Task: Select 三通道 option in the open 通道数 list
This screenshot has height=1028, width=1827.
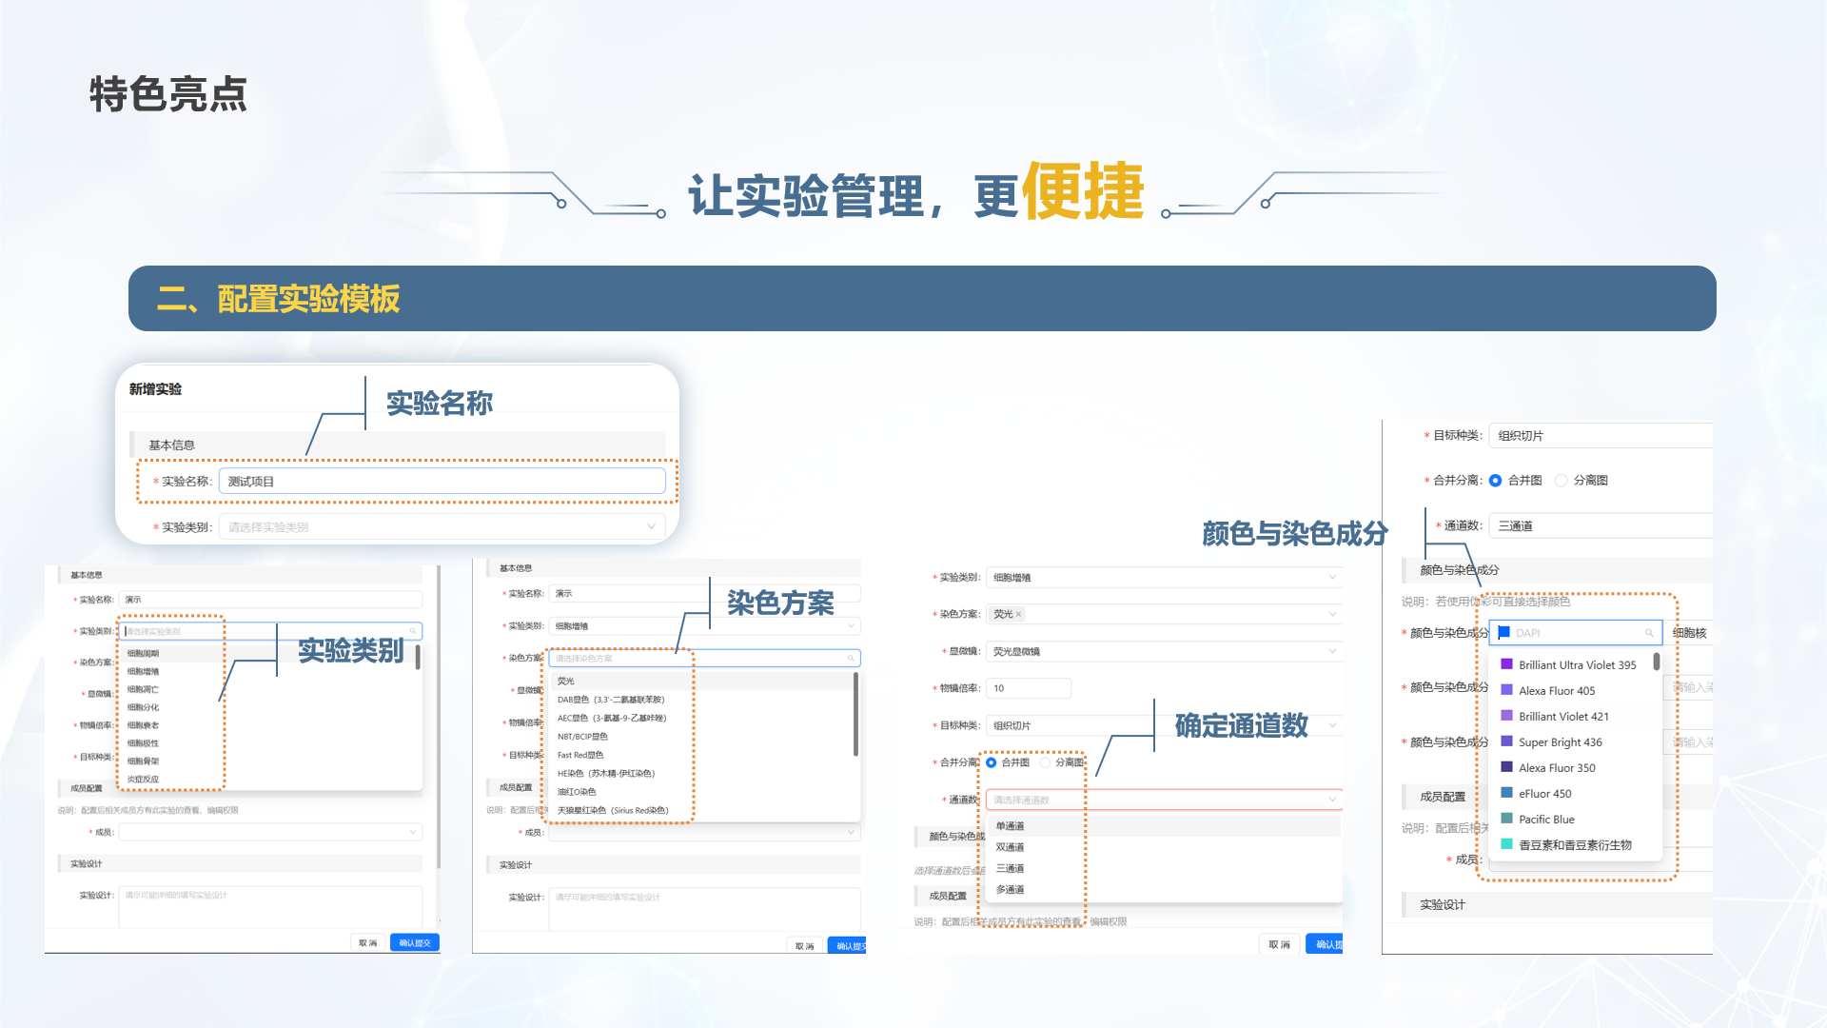Action: pyautogui.click(x=1011, y=869)
